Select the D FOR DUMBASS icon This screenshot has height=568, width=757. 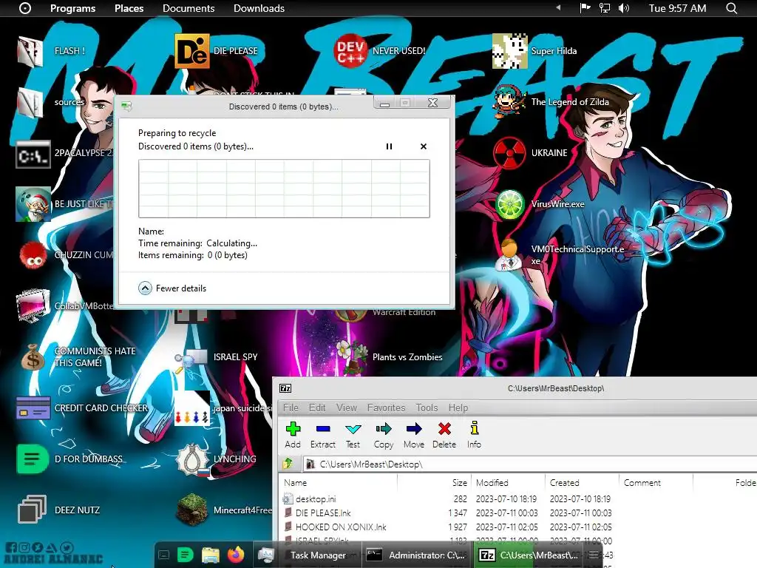(x=33, y=459)
